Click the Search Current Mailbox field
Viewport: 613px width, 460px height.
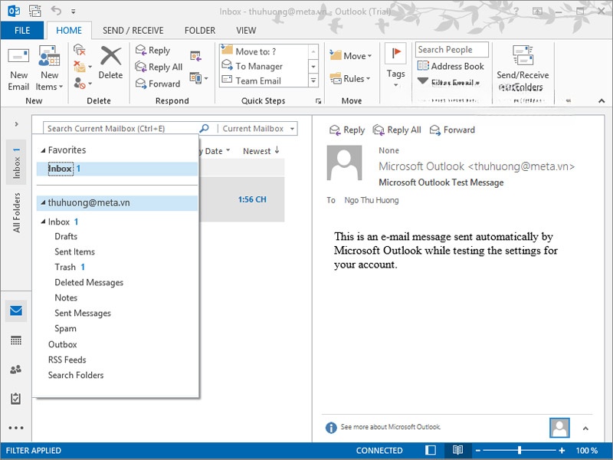[x=121, y=128]
